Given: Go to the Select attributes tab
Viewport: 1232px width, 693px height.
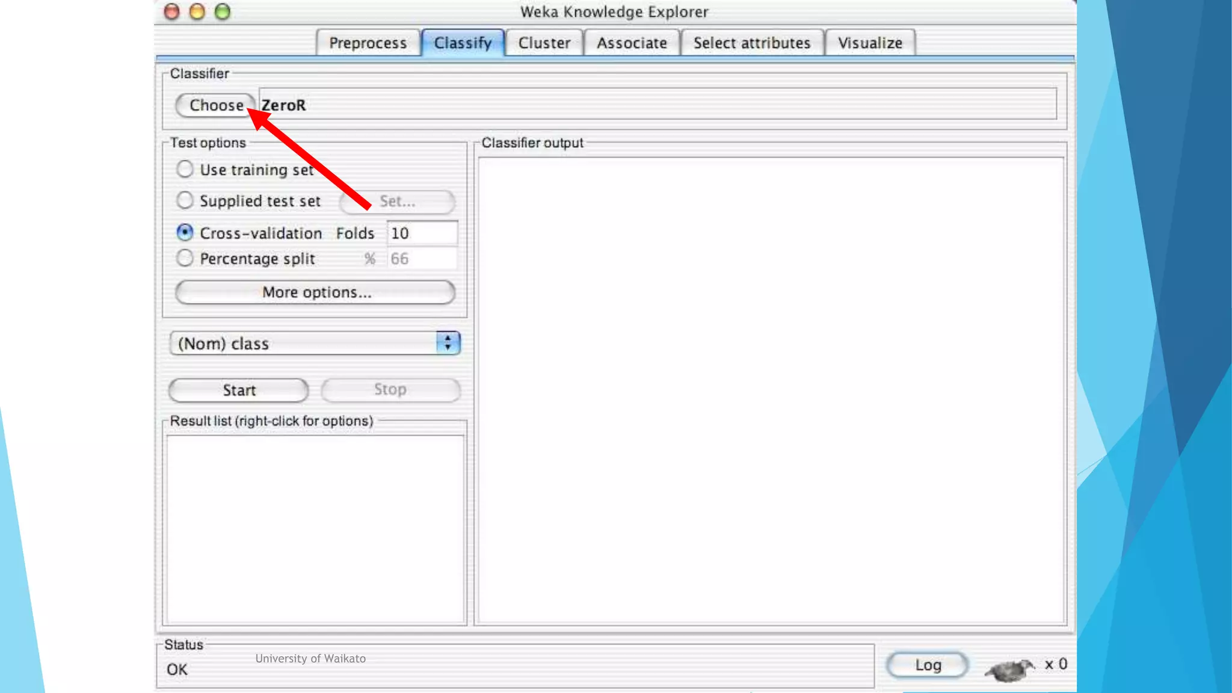Looking at the screenshot, I should pyautogui.click(x=751, y=43).
